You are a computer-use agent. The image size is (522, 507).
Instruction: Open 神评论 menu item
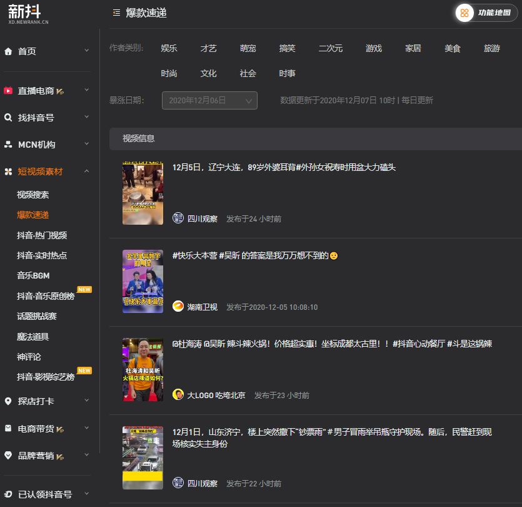29,357
